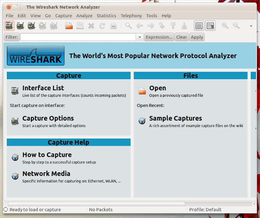260x218 pixels.
Task: Open the Tools menu
Action: (x=152, y=16)
